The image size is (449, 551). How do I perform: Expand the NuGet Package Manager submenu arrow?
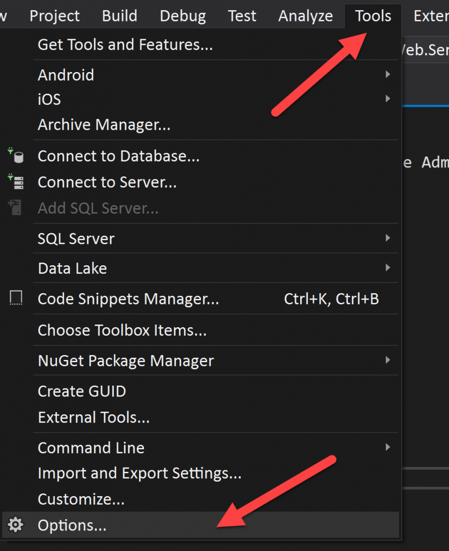click(388, 360)
